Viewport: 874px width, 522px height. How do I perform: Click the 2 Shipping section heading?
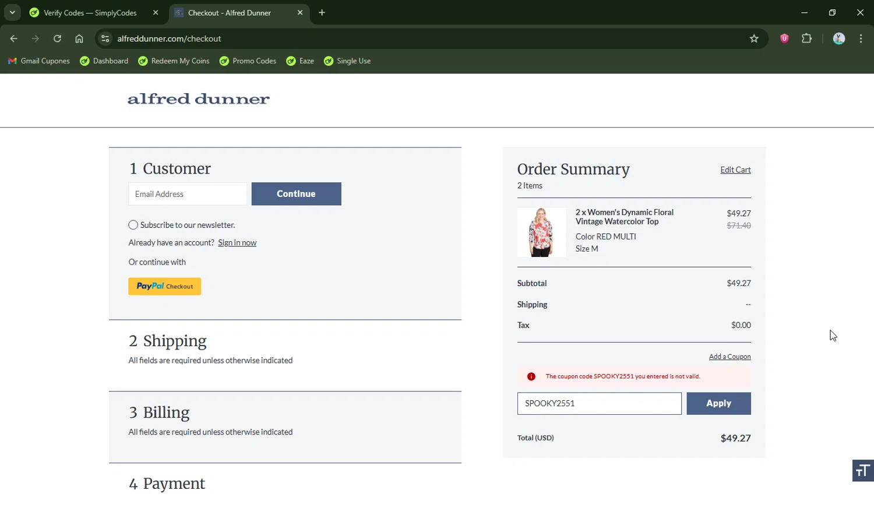(x=168, y=341)
